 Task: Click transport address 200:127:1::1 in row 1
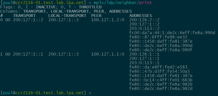[28, 54]
